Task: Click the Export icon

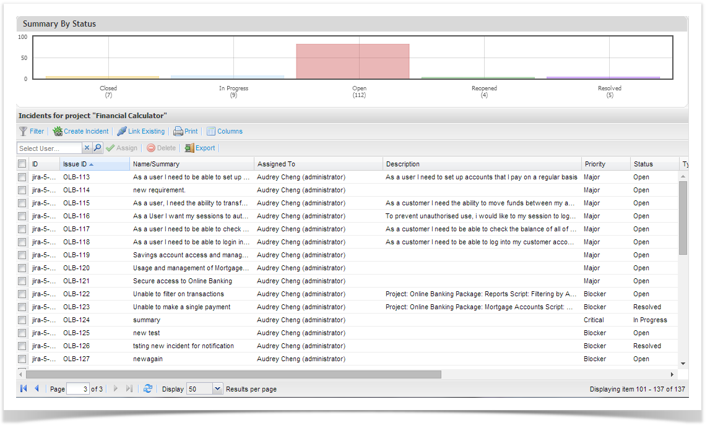Action: tap(189, 148)
